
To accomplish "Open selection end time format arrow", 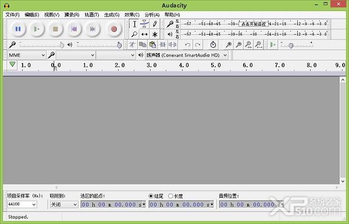I will click(212, 204).
